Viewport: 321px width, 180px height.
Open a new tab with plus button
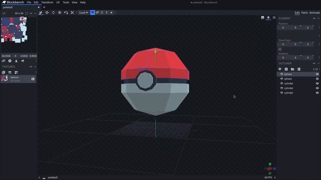pyautogui.click(x=44, y=7)
